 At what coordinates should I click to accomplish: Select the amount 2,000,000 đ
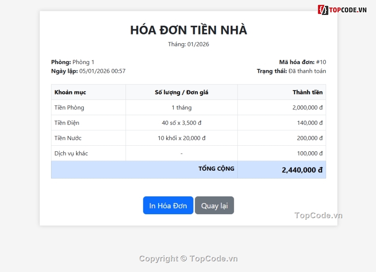pyautogui.click(x=308, y=107)
